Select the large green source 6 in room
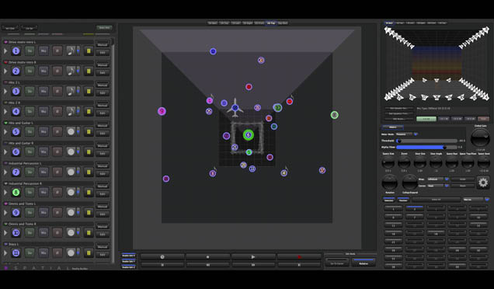The image size is (494, 289). [x=249, y=135]
